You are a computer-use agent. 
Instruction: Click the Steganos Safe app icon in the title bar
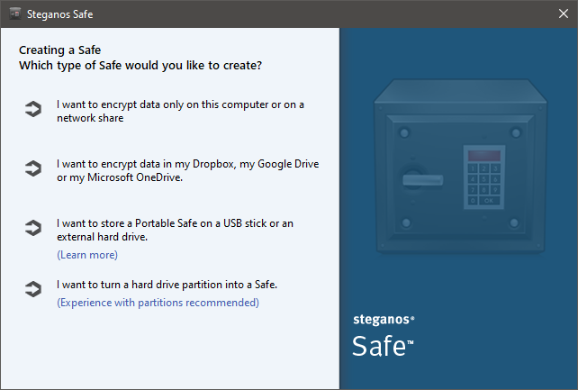tap(15, 14)
